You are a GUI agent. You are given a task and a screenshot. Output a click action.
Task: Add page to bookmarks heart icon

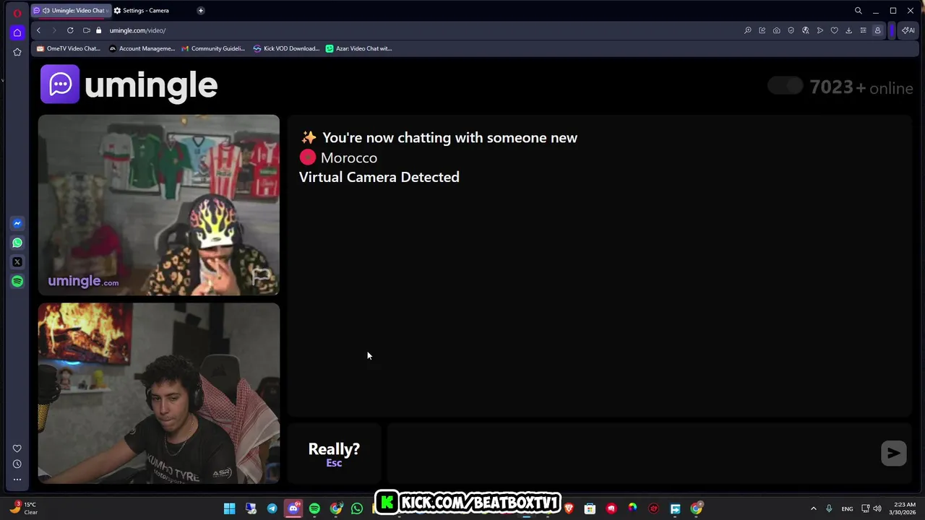pos(835,30)
